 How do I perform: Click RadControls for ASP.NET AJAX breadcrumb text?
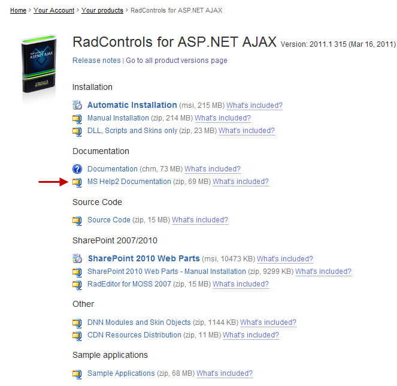(x=177, y=10)
